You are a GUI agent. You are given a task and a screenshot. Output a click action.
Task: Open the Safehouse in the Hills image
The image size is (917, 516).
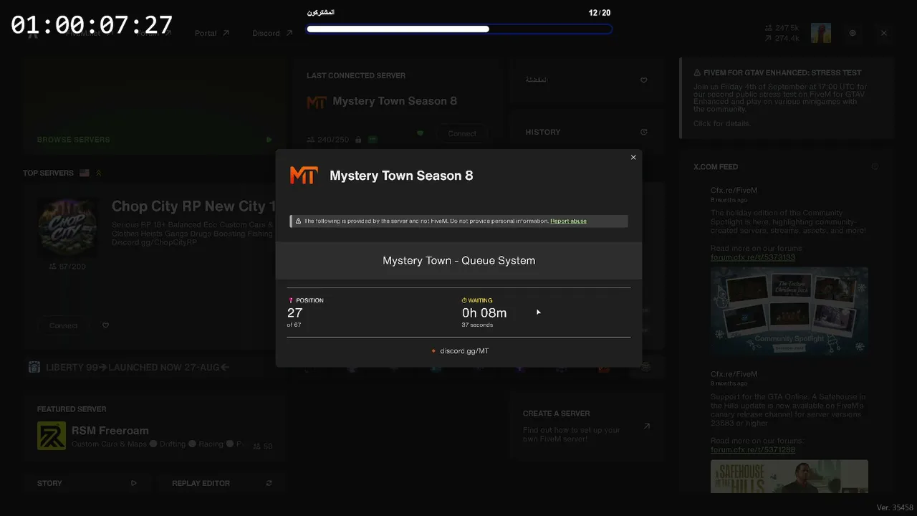(x=789, y=477)
